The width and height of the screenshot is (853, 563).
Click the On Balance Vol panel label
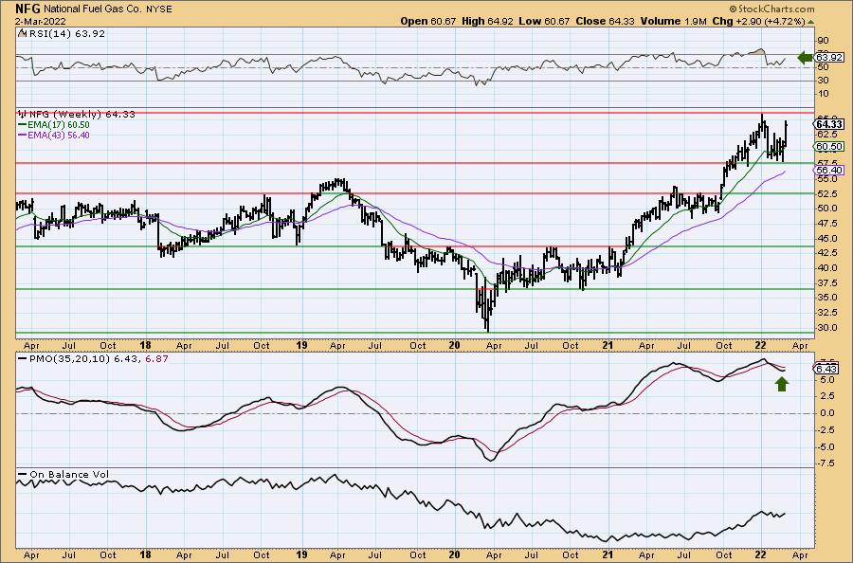(64, 474)
